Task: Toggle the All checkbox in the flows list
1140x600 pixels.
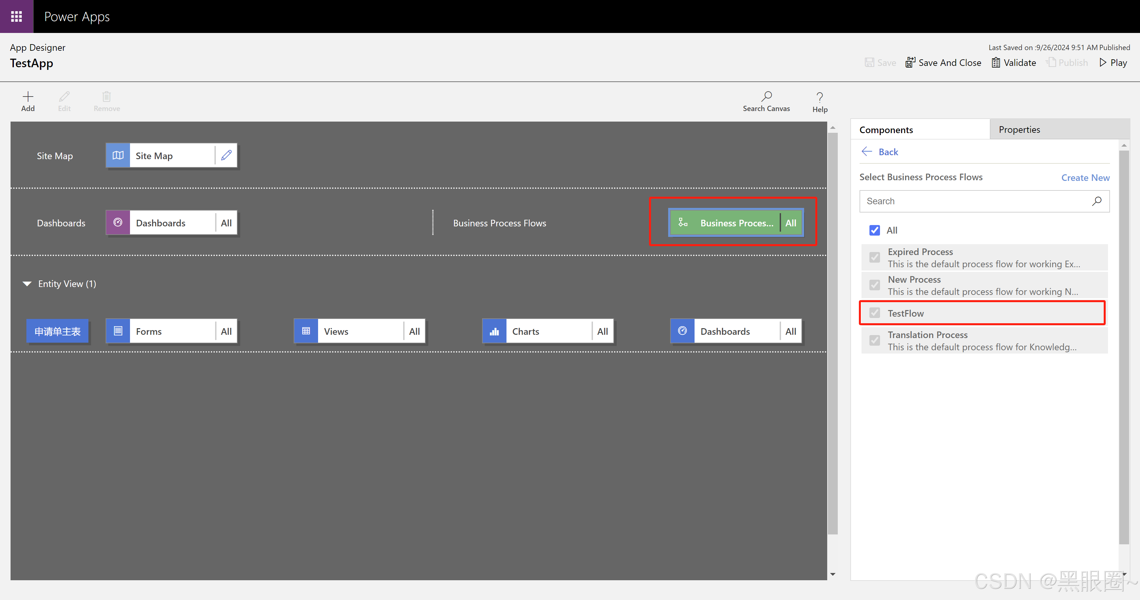Action: (874, 230)
